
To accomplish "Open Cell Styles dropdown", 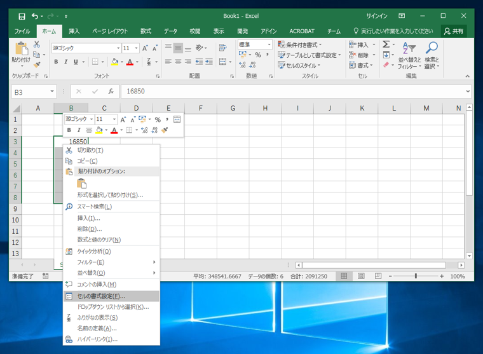I will point(299,65).
